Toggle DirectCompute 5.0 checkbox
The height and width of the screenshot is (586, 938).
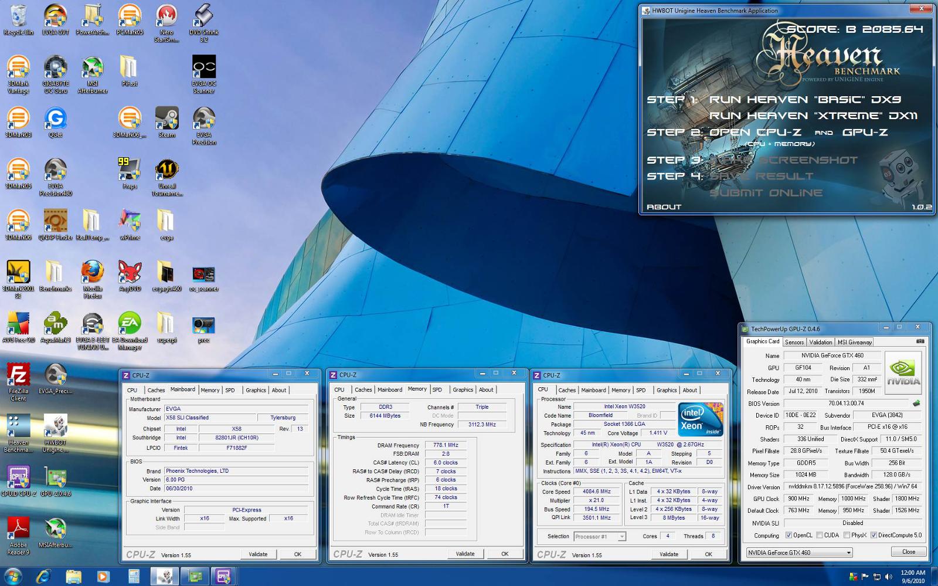click(874, 535)
